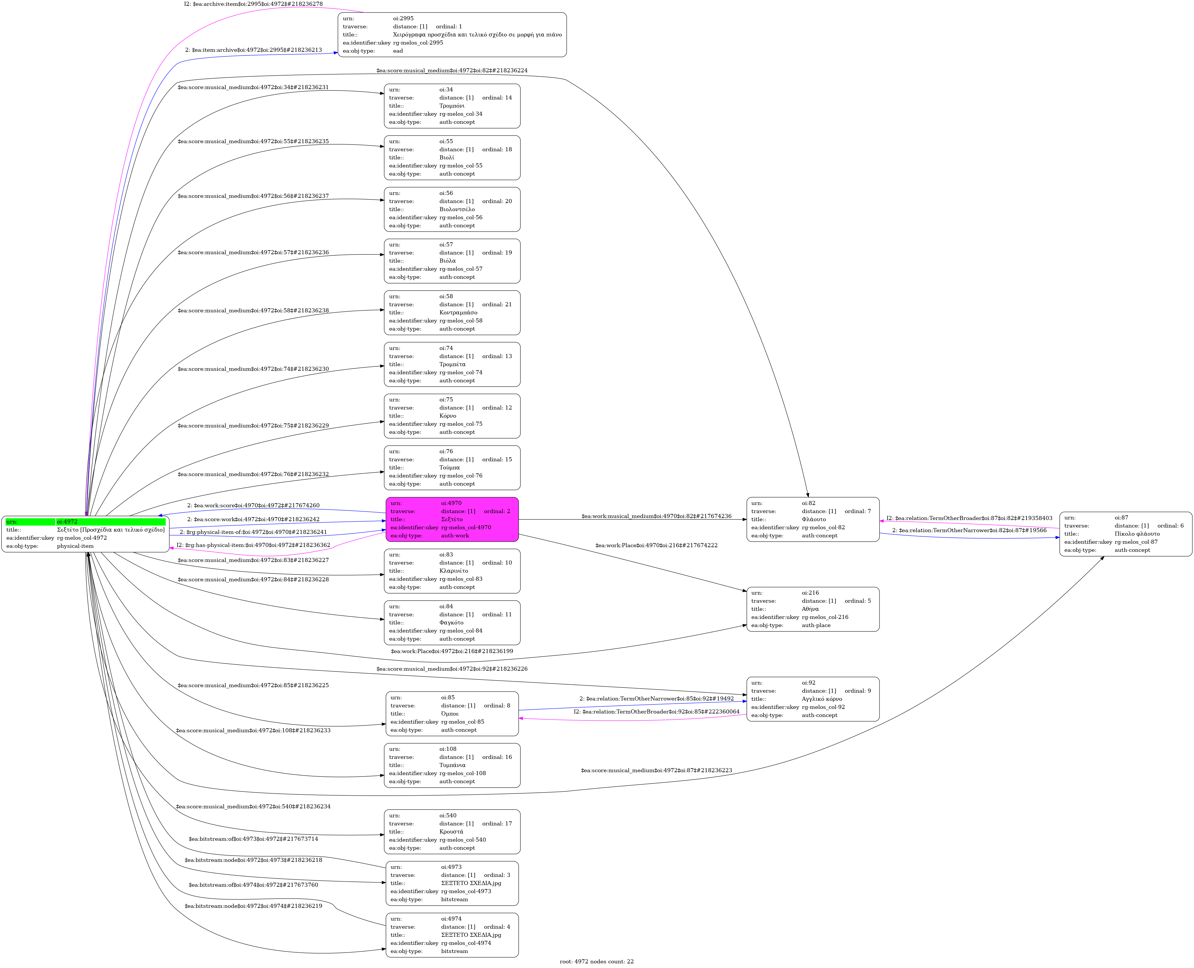Click the Αγγλικό κόρνο node oi:92
Image resolution: width=1194 pixels, height=968 pixels.
(x=813, y=699)
